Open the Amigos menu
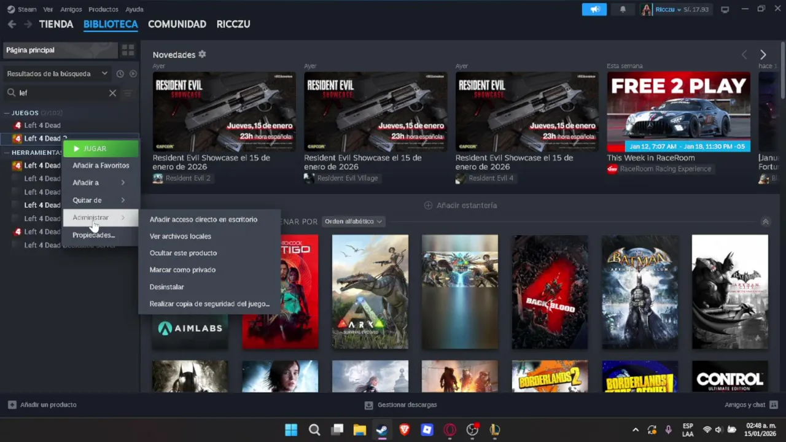The width and height of the screenshot is (786, 442). click(x=71, y=9)
